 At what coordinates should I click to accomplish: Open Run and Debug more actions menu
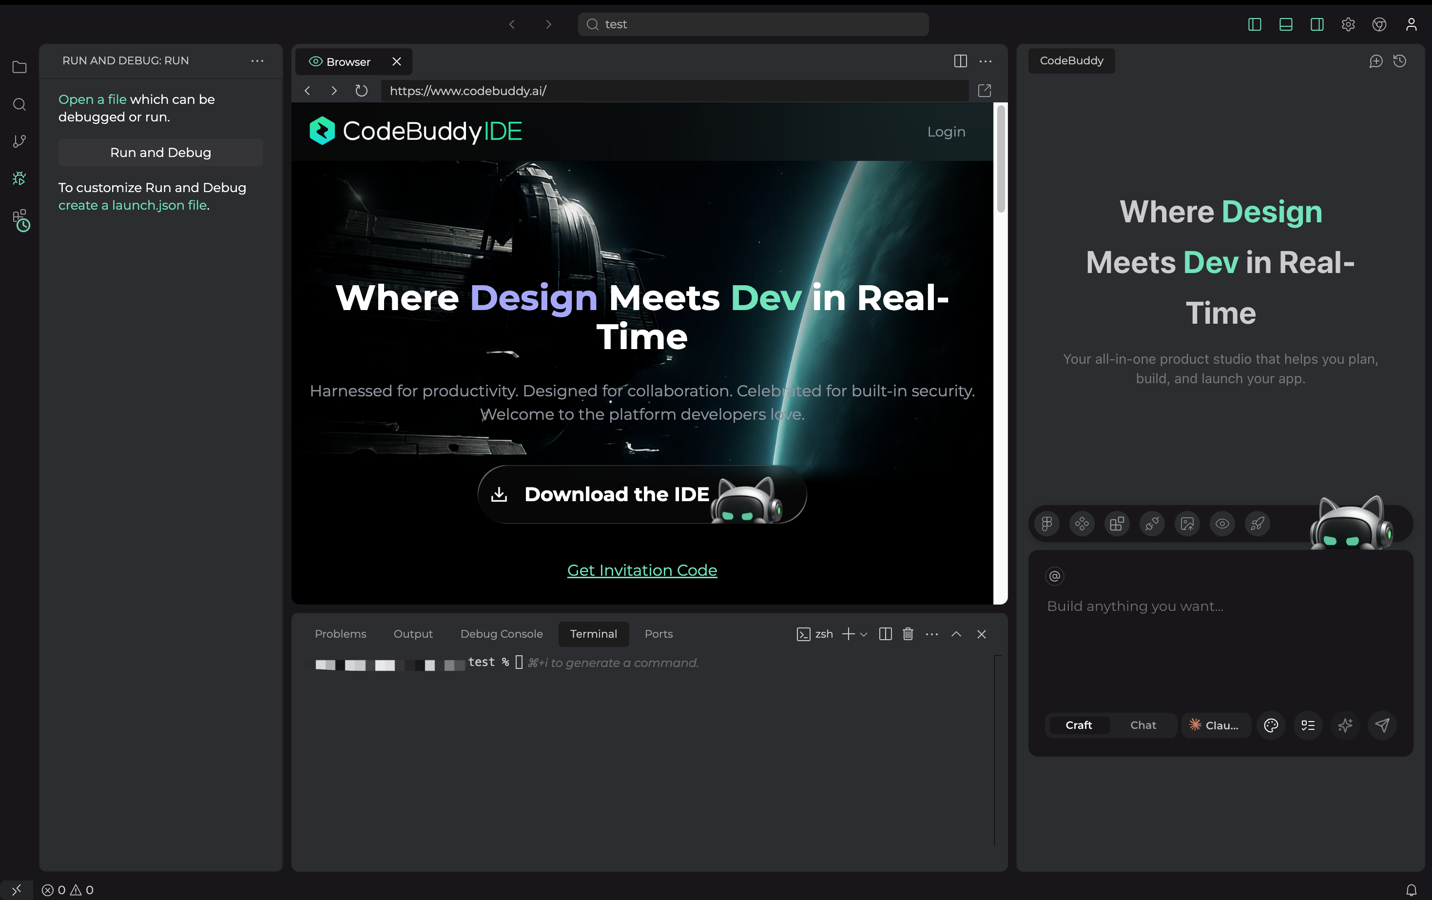point(257,60)
